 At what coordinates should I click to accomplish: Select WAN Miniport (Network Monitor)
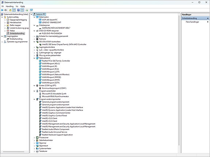(x=56, y=74)
